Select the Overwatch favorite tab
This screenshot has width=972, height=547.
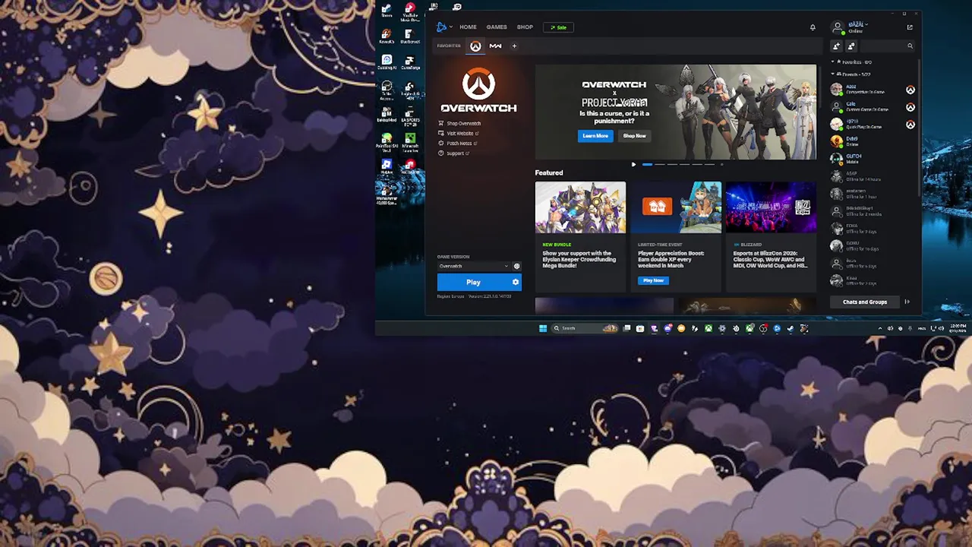475,46
